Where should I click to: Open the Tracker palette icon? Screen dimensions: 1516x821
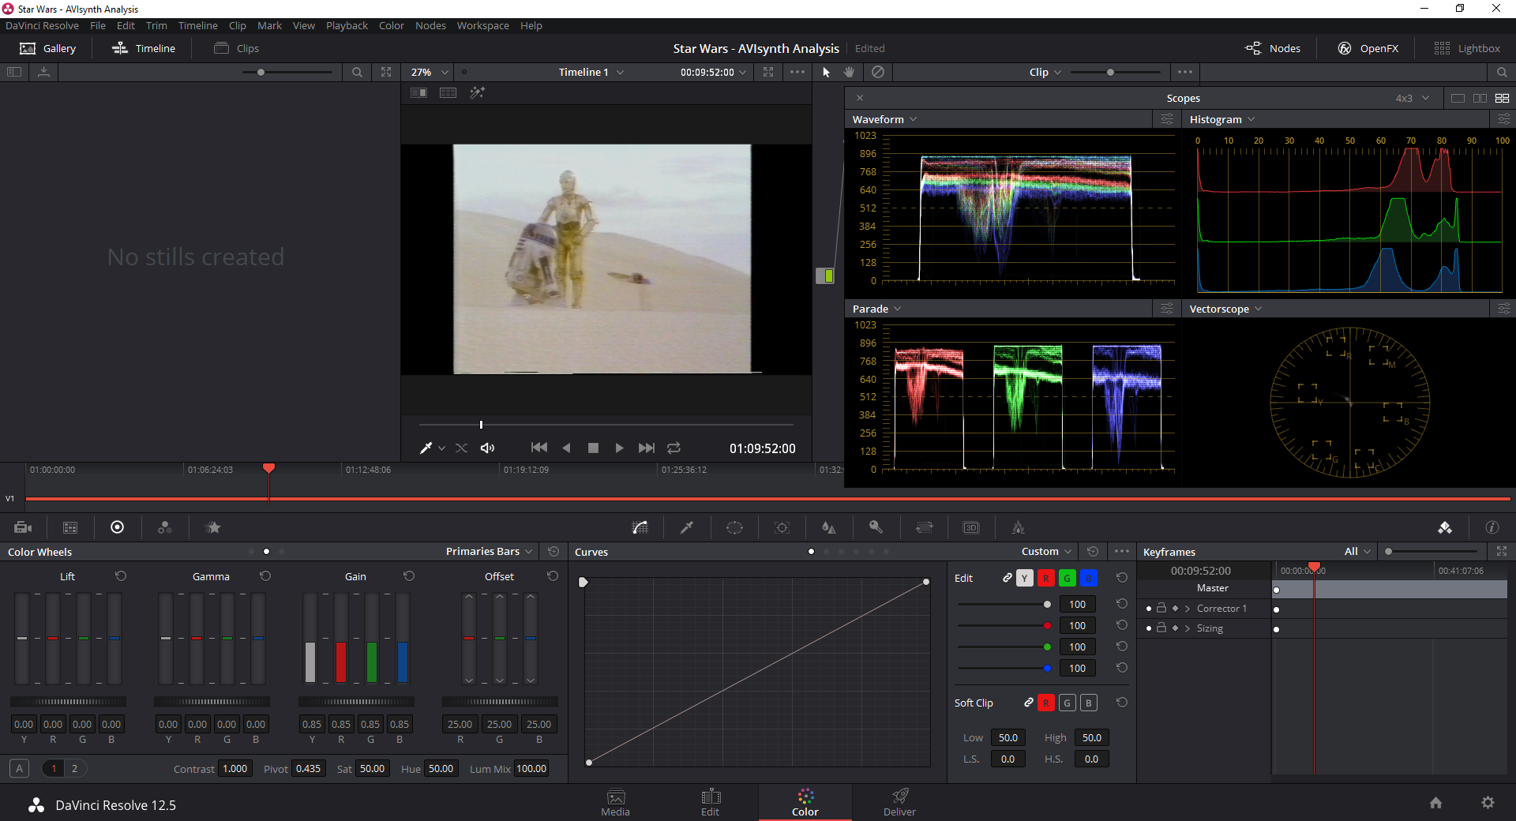click(782, 527)
